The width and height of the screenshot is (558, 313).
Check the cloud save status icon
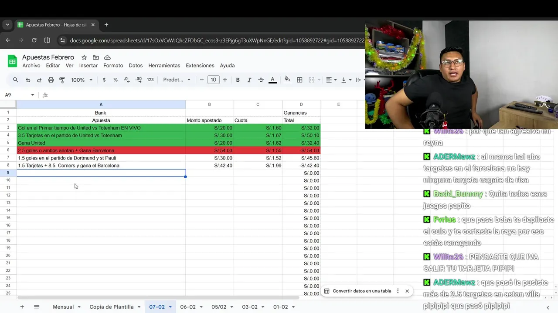[x=107, y=57]
